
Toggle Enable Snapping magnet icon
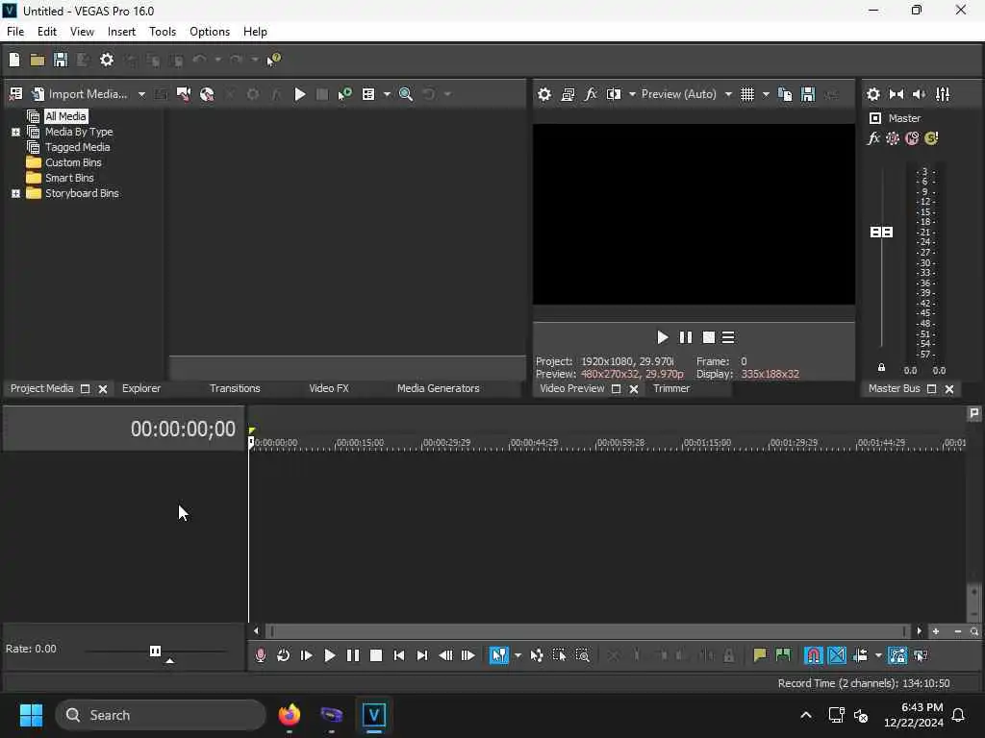(x=813, y=655)
